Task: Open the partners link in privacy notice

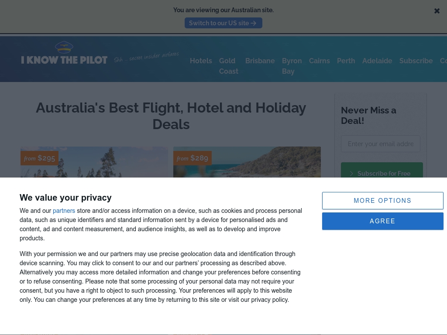Action: coord(64,211)
